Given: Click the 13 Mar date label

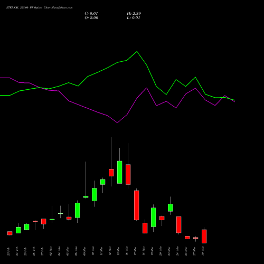Looking at the screenshot, I should (118, 251).
